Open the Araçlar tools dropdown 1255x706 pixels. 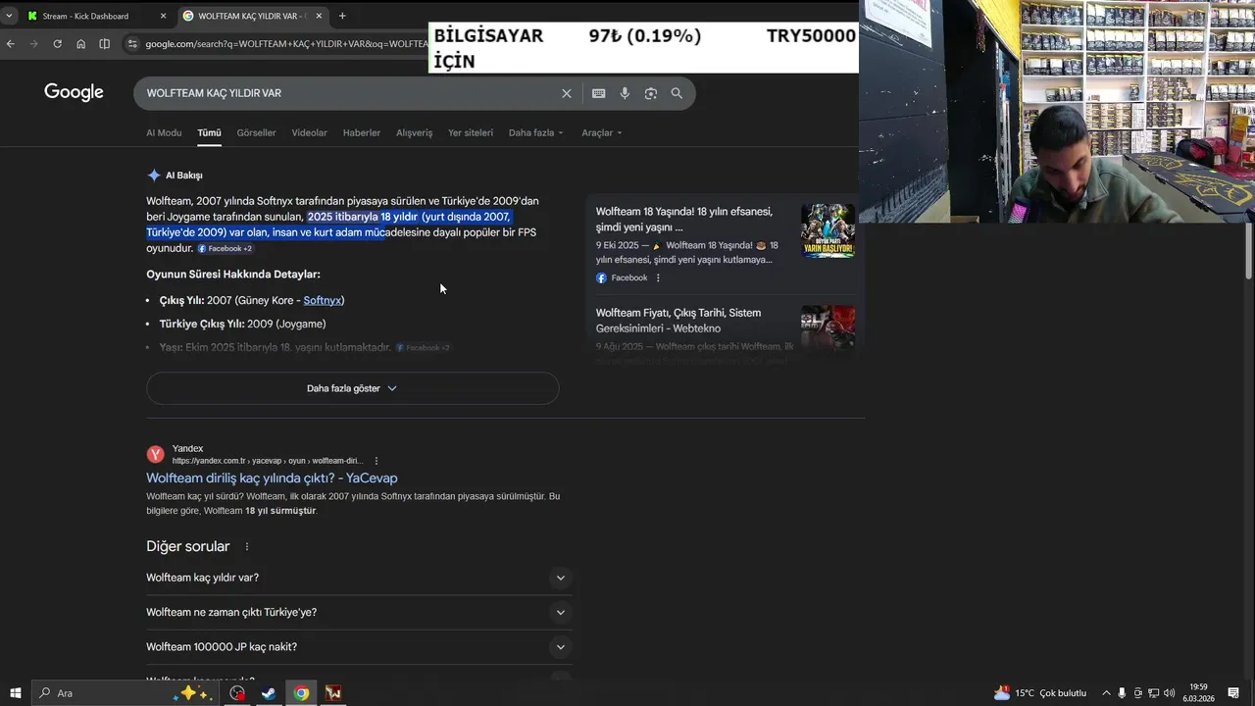coord(601,132)
